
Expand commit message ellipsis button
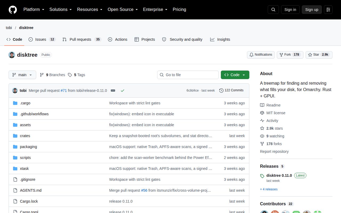point(113,91)
